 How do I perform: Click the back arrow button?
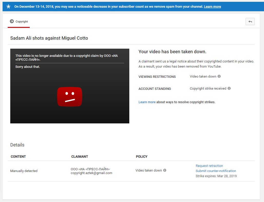(250, 22)
